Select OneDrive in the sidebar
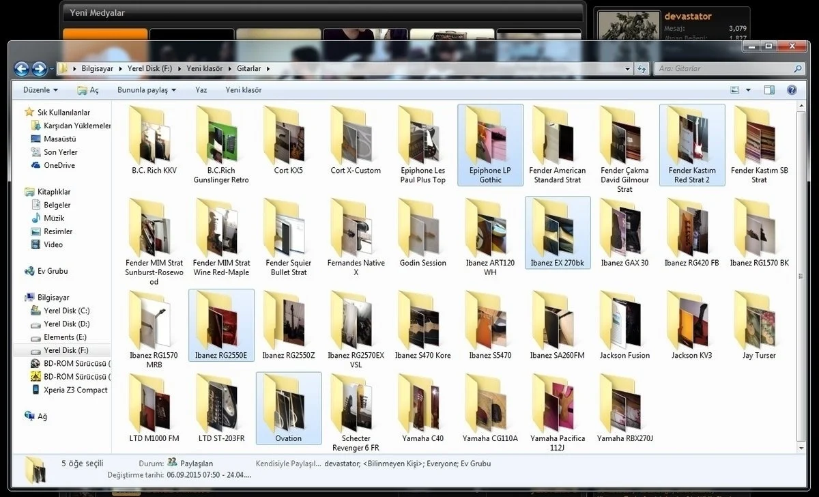This screenshot has height=497, width=819. click(59, 165)
